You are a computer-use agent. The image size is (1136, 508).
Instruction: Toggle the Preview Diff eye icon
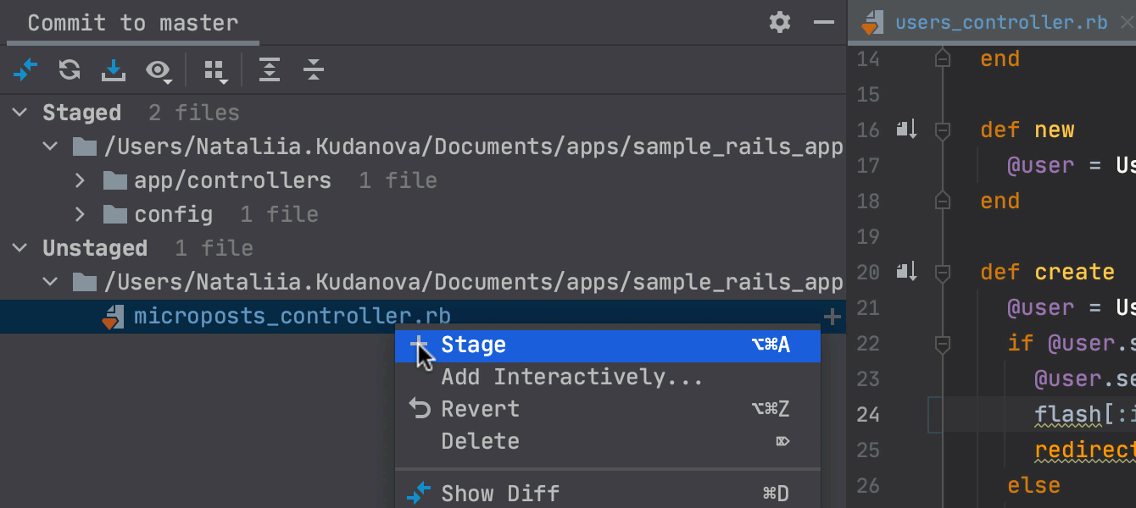(159, 69)
